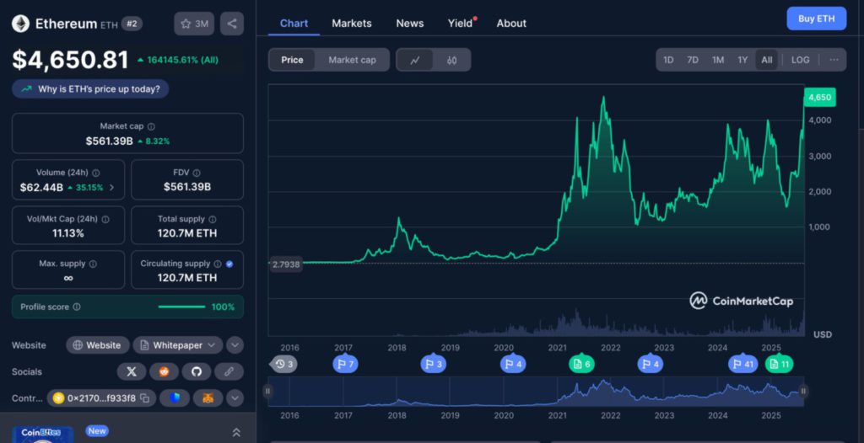
Task: Open the About tab
Action: [511, 23]
